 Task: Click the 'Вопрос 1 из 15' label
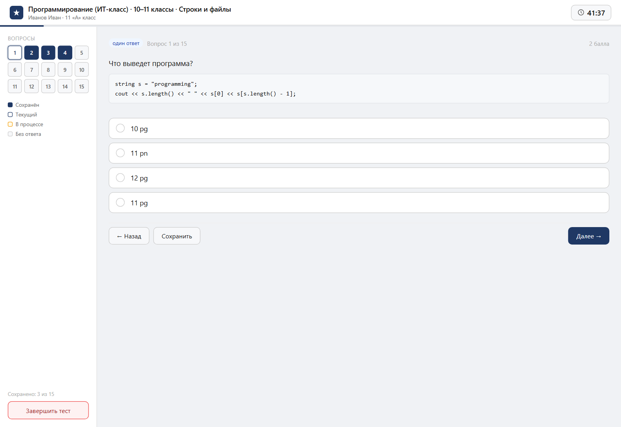point(167,44)
